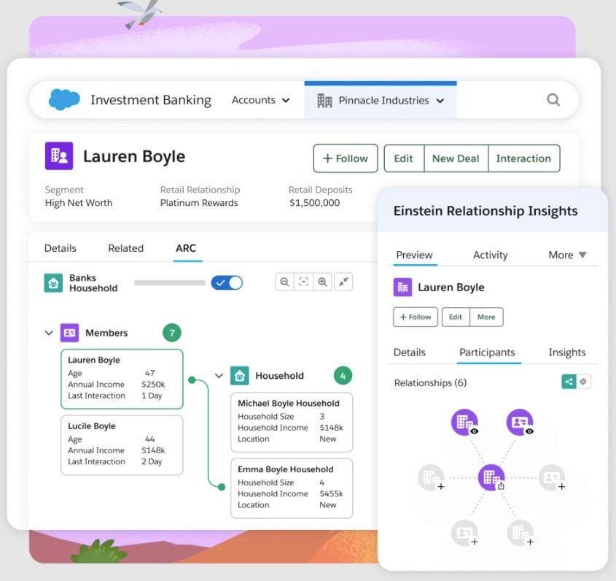The width and height of the screenshot is (616, 581).
Task: Add the left gray account node
Action: [432, 477]
